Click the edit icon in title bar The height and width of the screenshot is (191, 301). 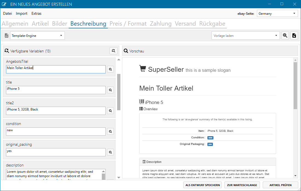coord(4,4)
